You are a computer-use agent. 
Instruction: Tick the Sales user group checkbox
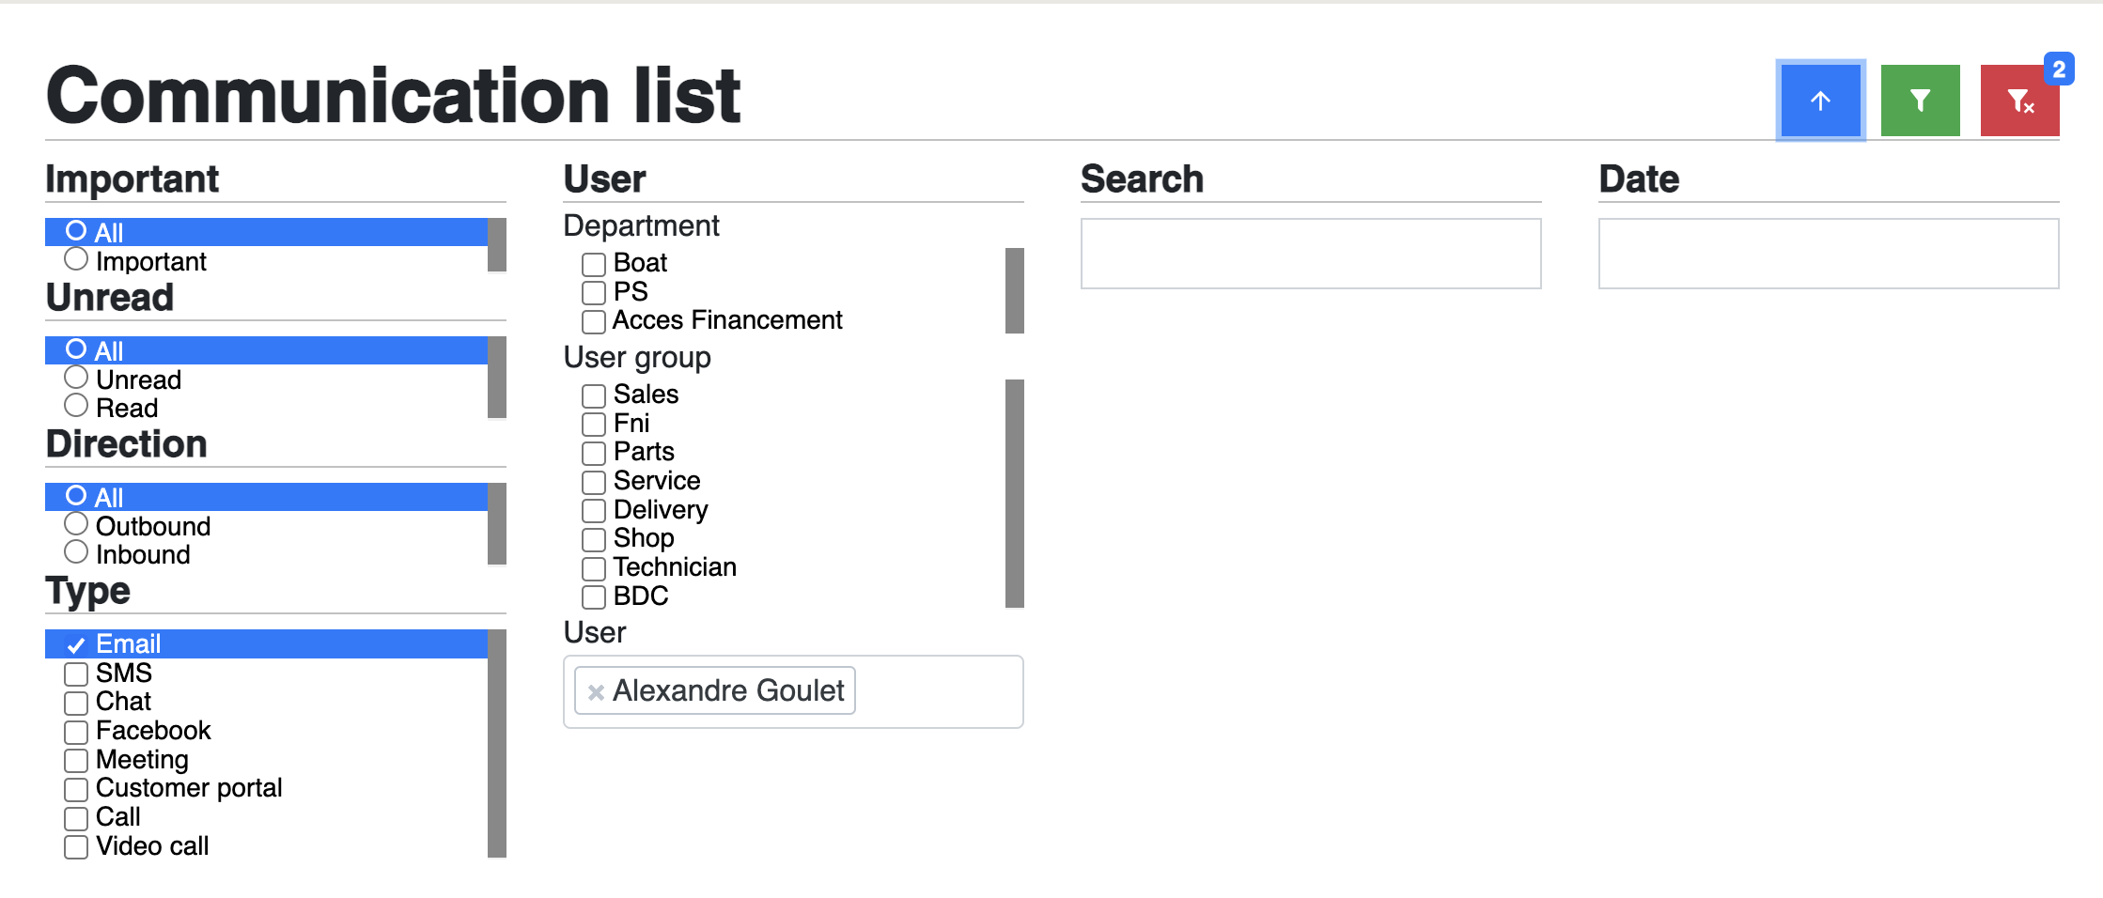[x=594, y=395]
